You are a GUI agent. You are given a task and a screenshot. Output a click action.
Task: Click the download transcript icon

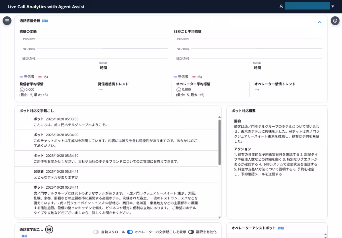click(x=49, y=229)
